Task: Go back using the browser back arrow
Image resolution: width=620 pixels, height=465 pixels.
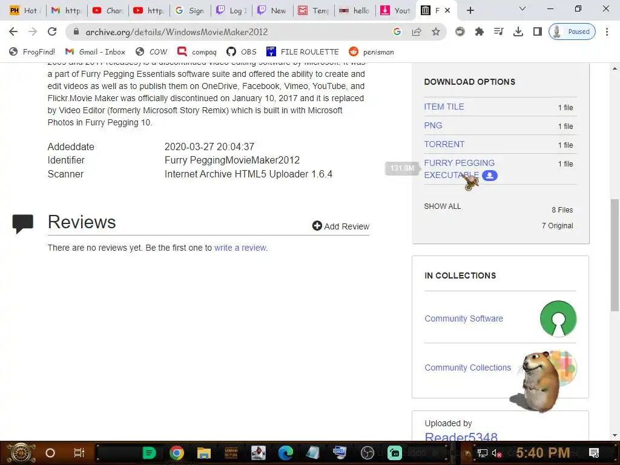Action: tap(13, 31)
